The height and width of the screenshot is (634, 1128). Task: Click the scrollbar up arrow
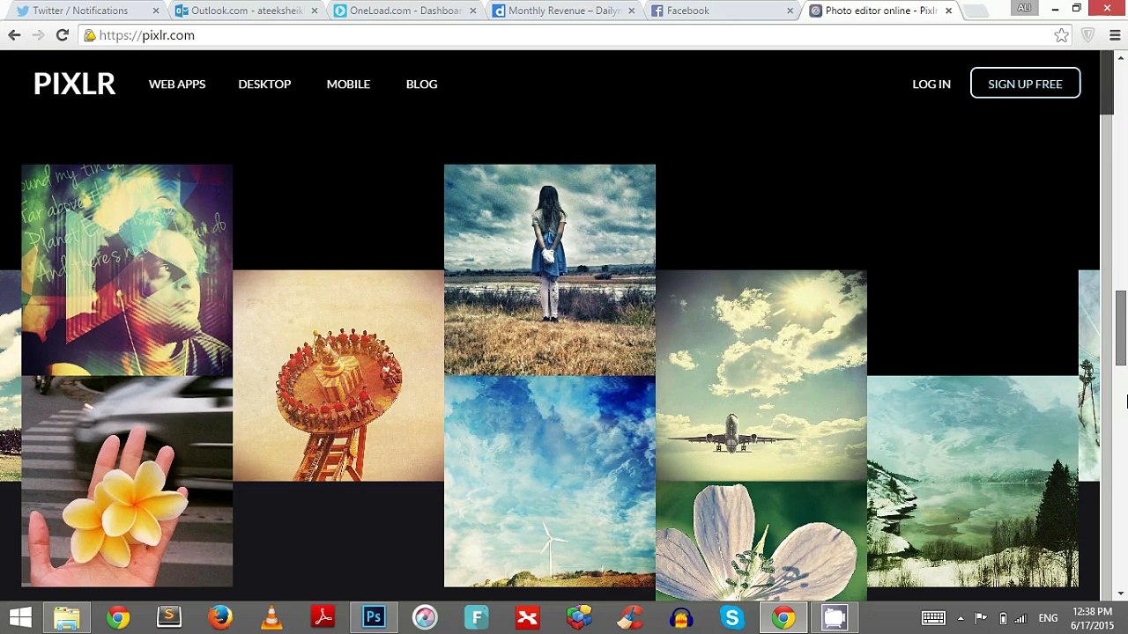point(1120,58)
